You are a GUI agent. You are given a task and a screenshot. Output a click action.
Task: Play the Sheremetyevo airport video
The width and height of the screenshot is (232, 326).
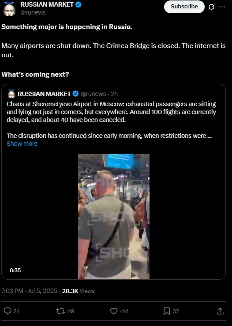[x=114, y=216]
